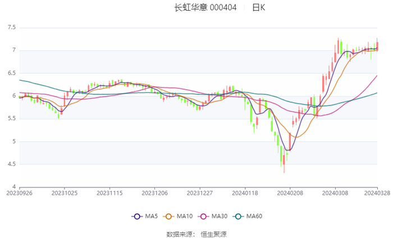This screenshot has height=239, width=393.
Task: Click the 20240208 date axis label
Action: pos(290,193)
